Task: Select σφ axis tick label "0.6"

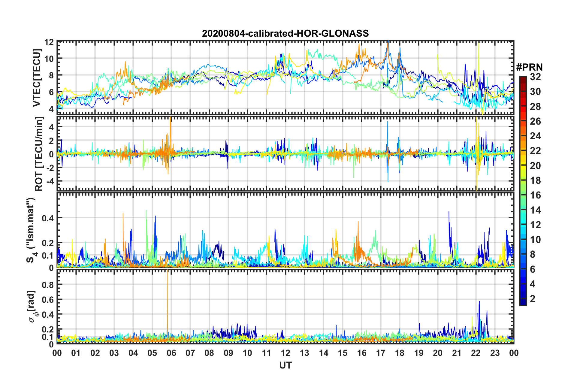Action: (48, 299)
